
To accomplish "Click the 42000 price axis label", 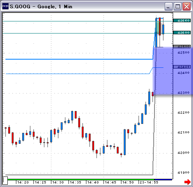I will tap(183, 153).
